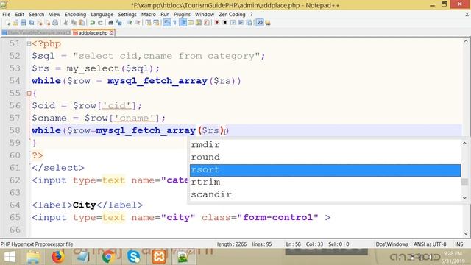Image resolution: width=471 pixels, height=265 pixels.
Task: Open the Settings menu
Action: [127, 15]
